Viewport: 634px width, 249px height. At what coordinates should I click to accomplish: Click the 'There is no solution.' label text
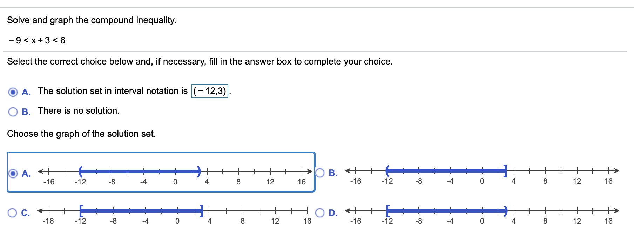coord(79,111)
